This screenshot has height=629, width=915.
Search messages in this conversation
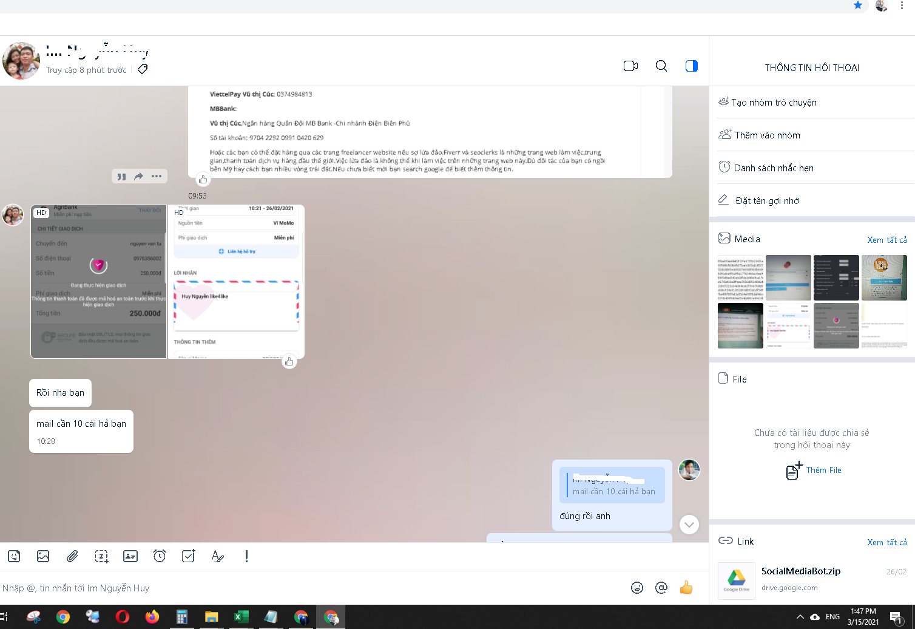661,66
